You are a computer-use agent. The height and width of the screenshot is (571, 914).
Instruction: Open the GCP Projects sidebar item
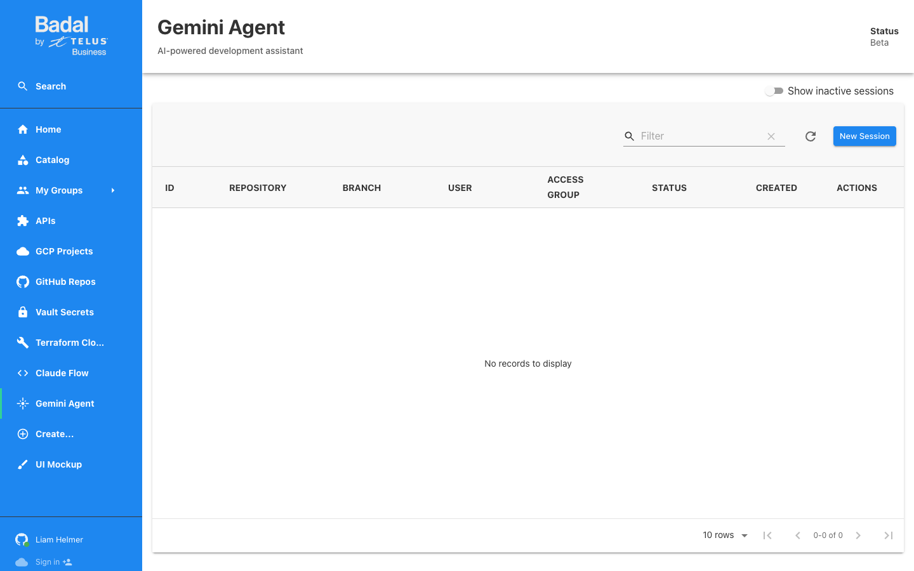coord(71,251)
